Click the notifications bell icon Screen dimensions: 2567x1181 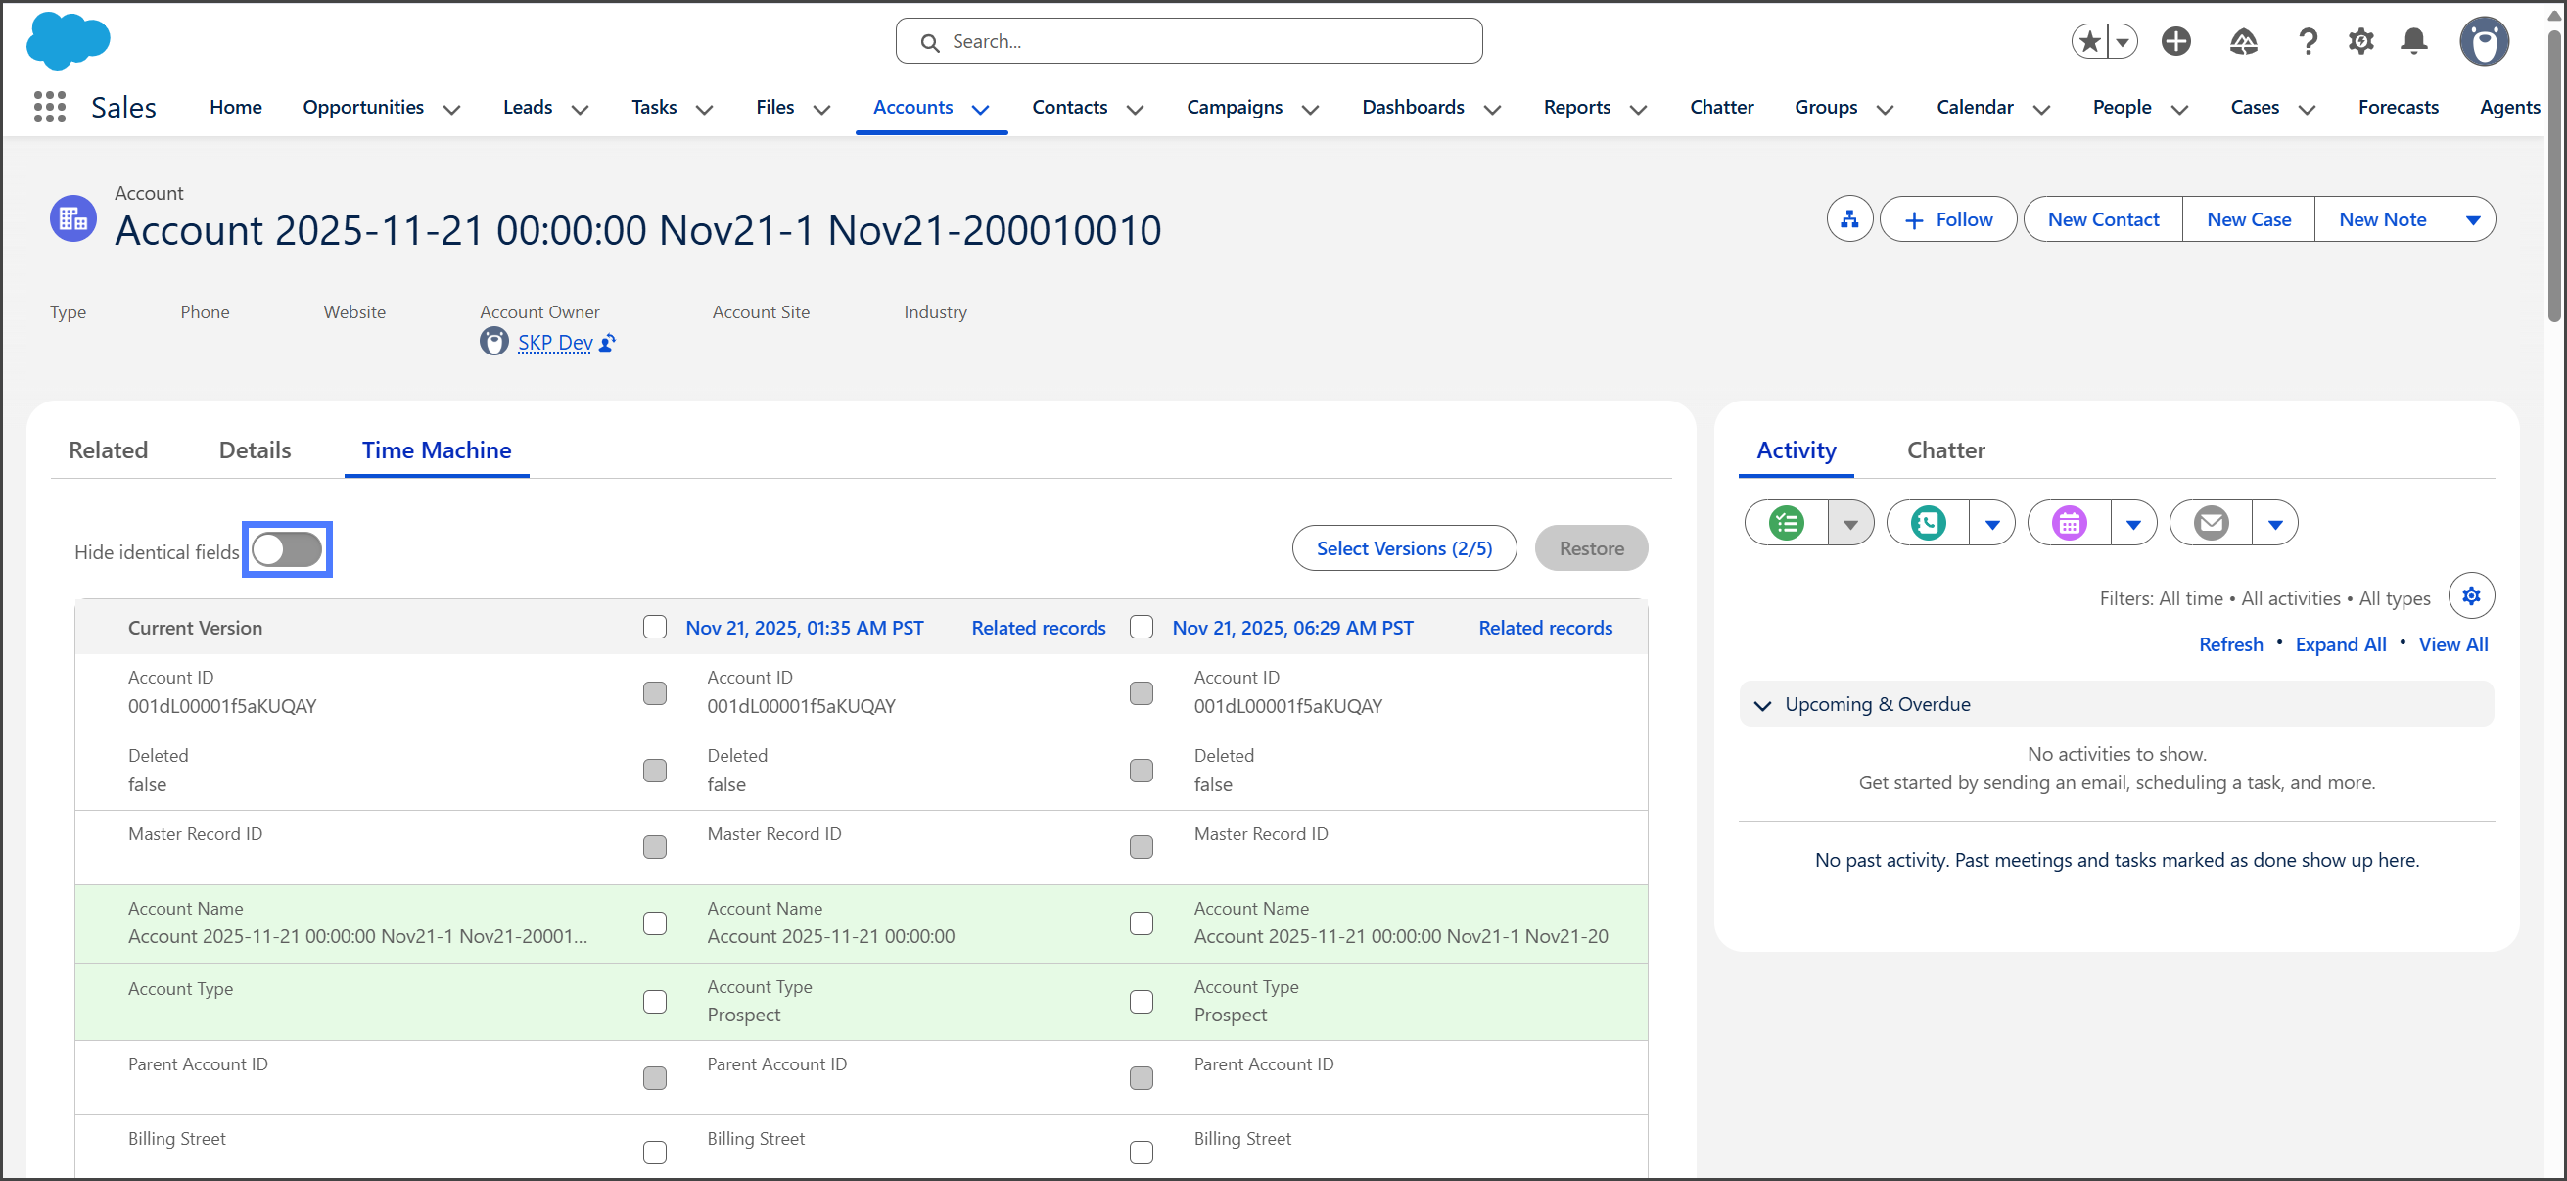pyautogui.click(x=2413, y=42)
